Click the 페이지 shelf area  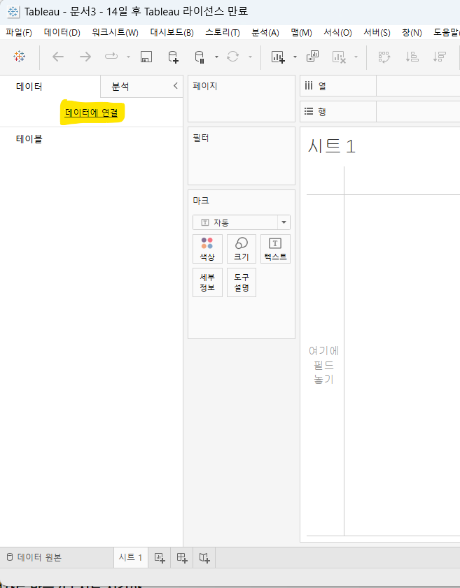242,99
